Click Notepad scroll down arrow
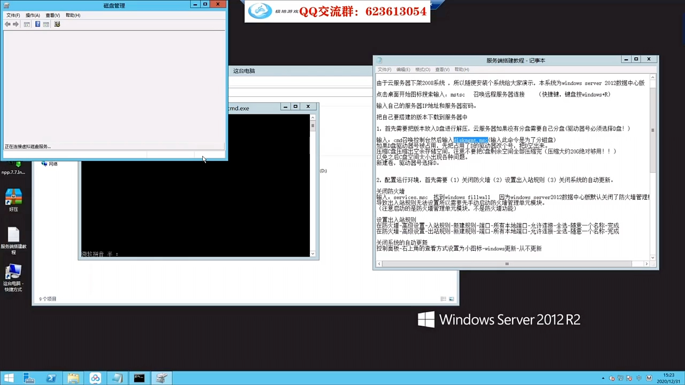The height and width of the screenshot is (385, 685). point(652,257)
